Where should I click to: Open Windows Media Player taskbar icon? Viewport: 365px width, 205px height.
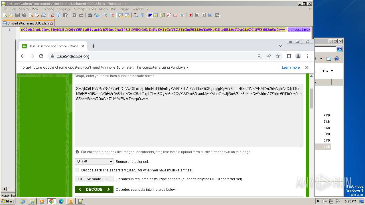tap(42, 201)
